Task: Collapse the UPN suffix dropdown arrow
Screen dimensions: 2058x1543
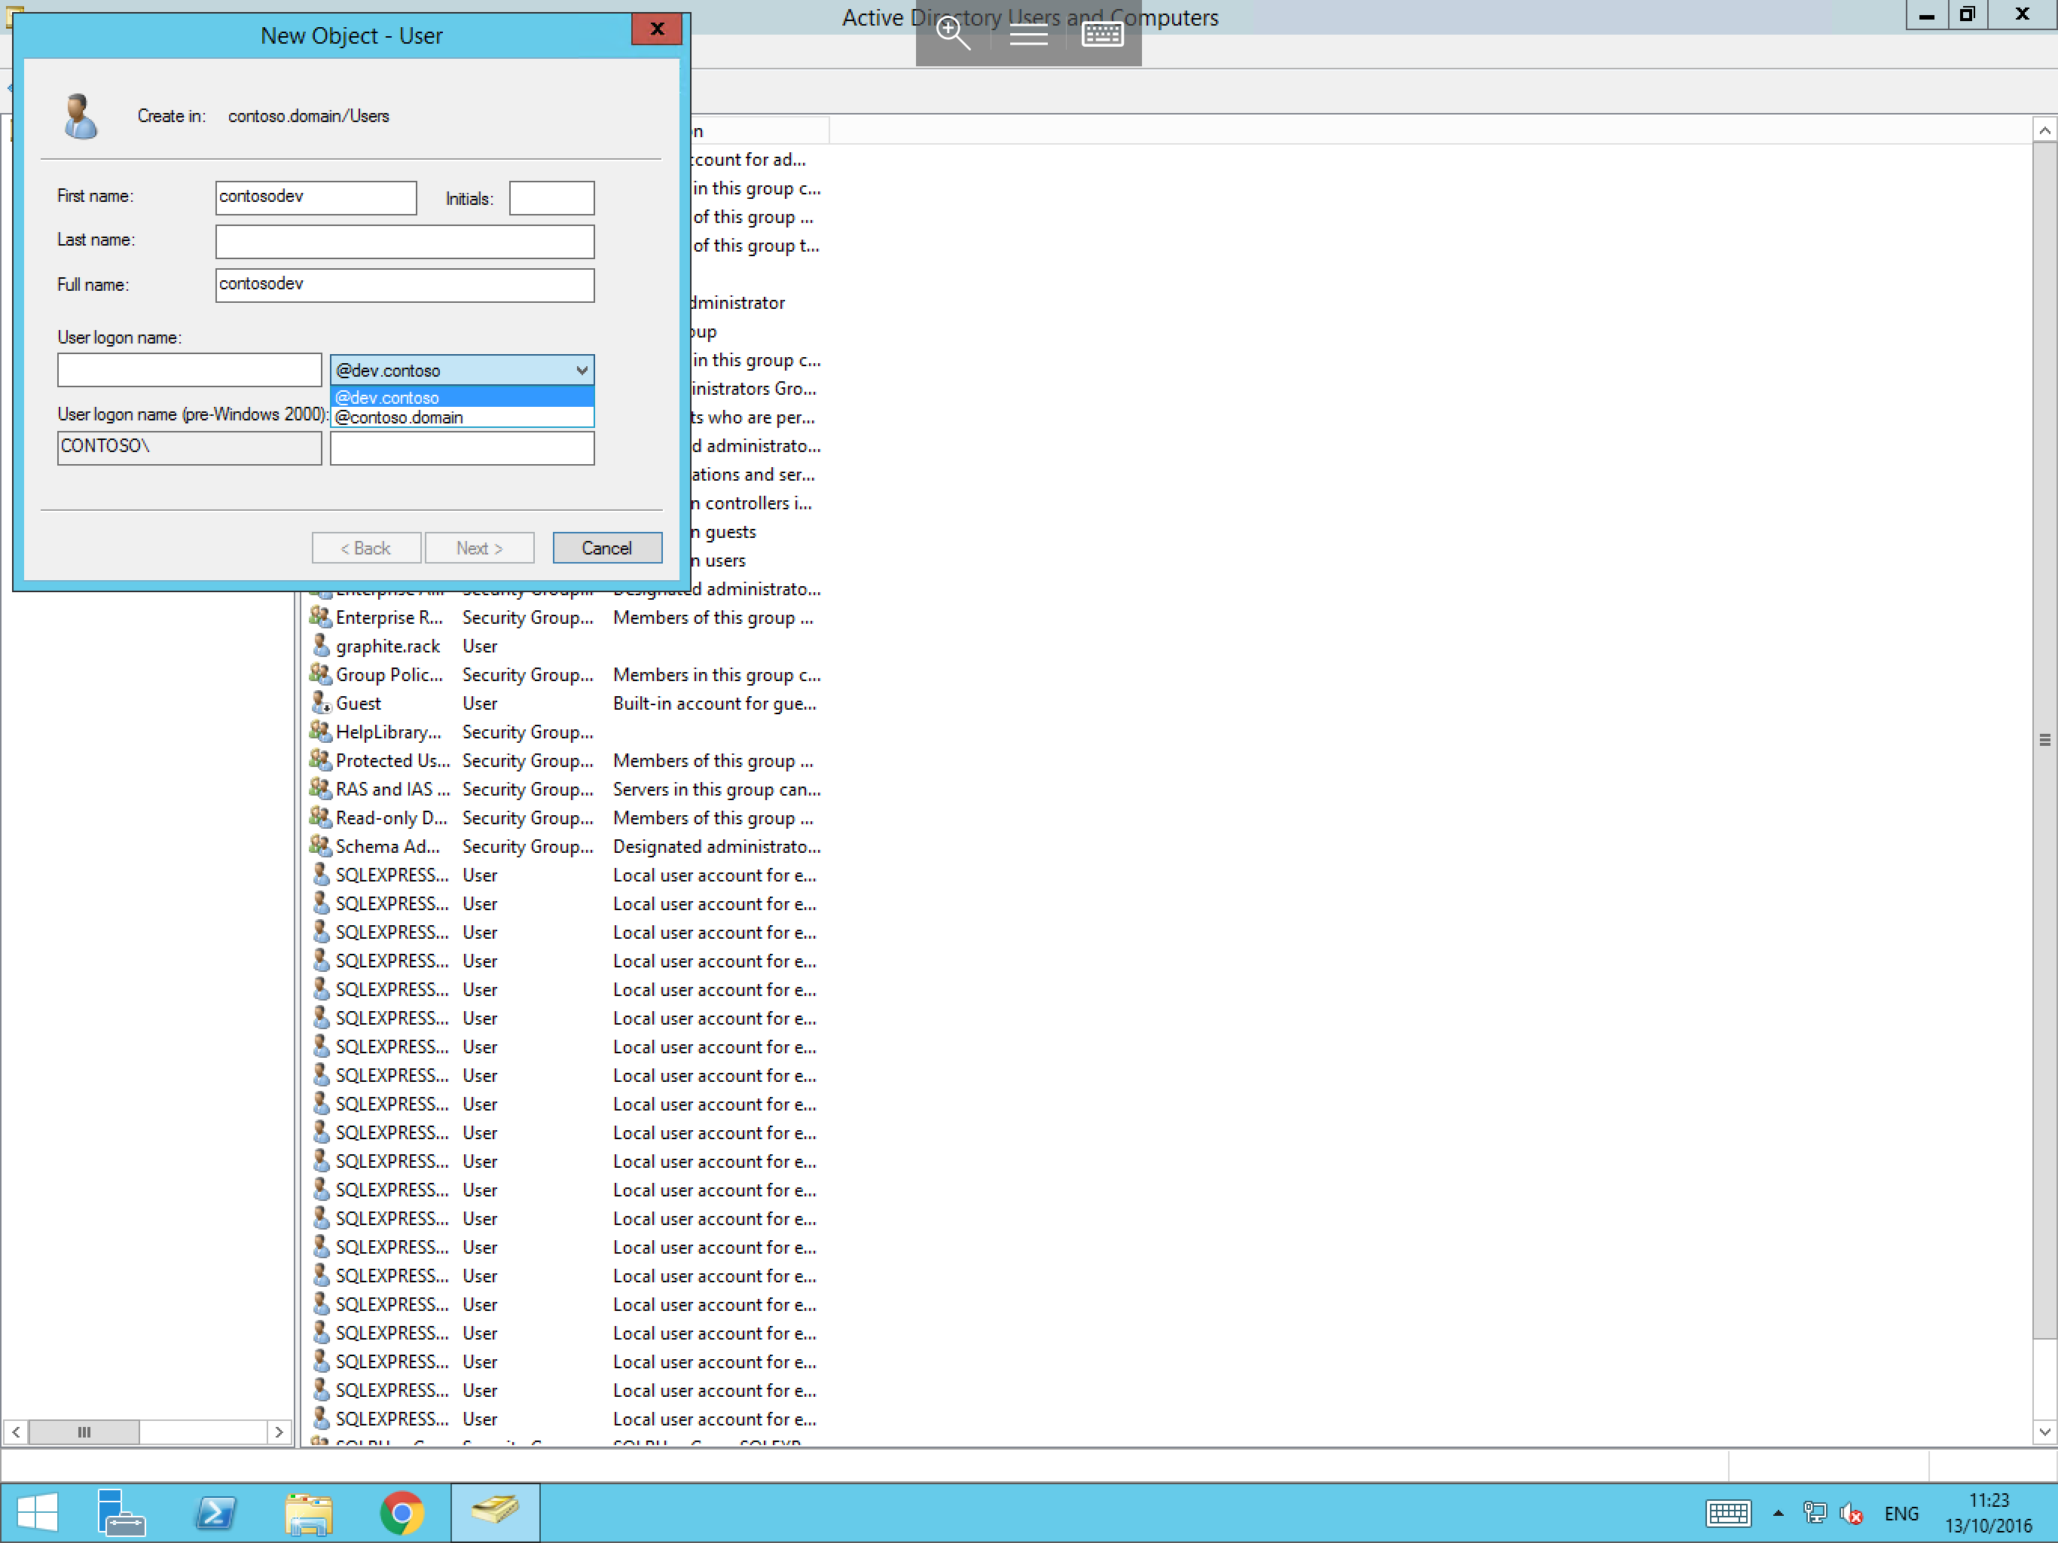Action: click(582, 371)
